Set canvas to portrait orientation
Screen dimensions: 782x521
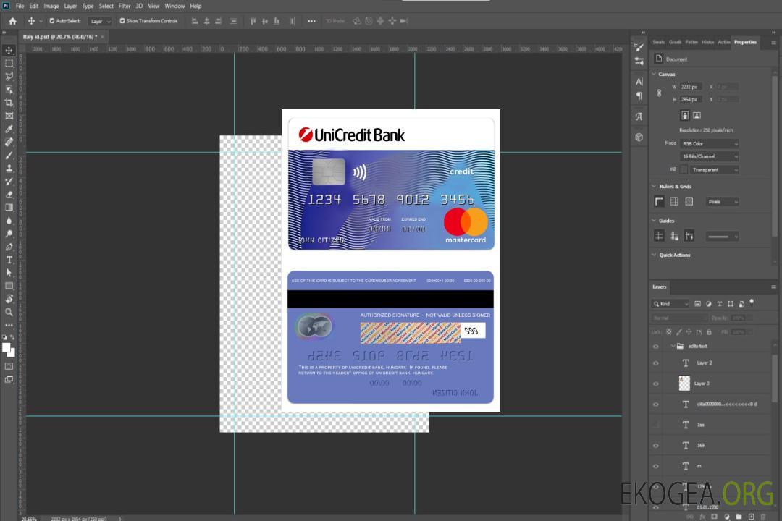click(x=685, y=116)
